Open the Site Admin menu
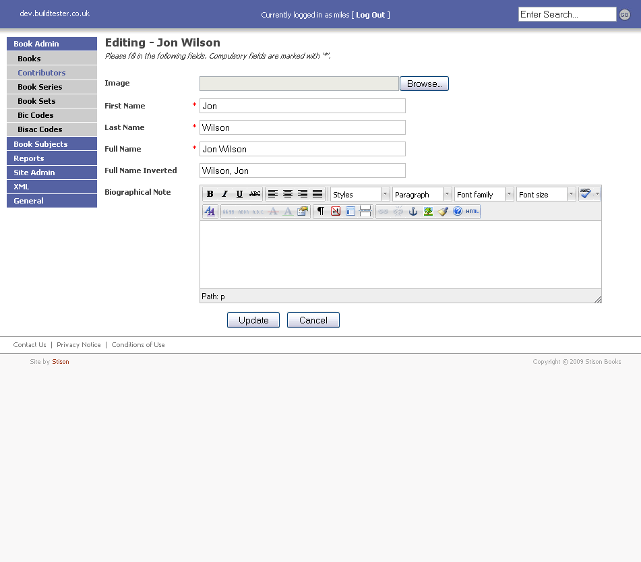The image size is (641, 562). point(52,173)
